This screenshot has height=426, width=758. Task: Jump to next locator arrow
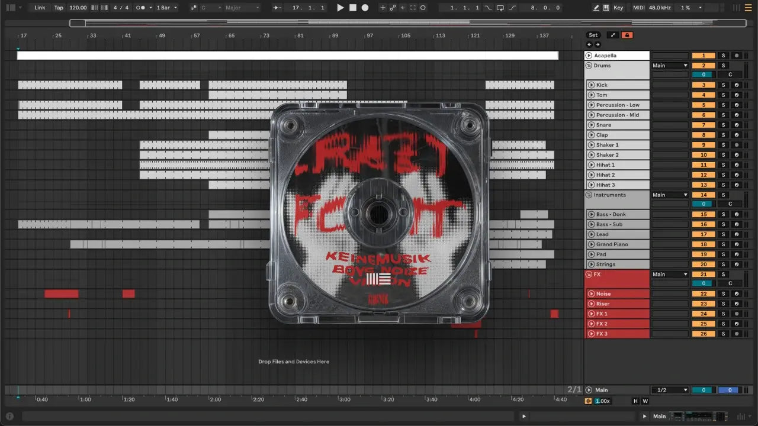(598, 44)
